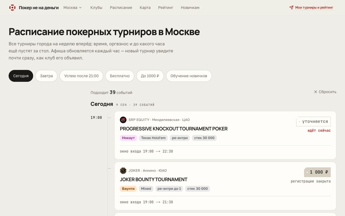Open the Клубы menu item
The image size is (345, 216).
click(x=96, y=8)
